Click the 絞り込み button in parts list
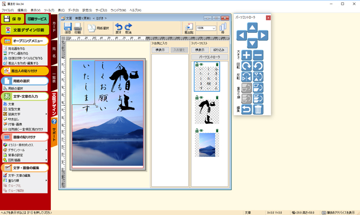Screen dimensions: 360x215 tap(218, 50)
